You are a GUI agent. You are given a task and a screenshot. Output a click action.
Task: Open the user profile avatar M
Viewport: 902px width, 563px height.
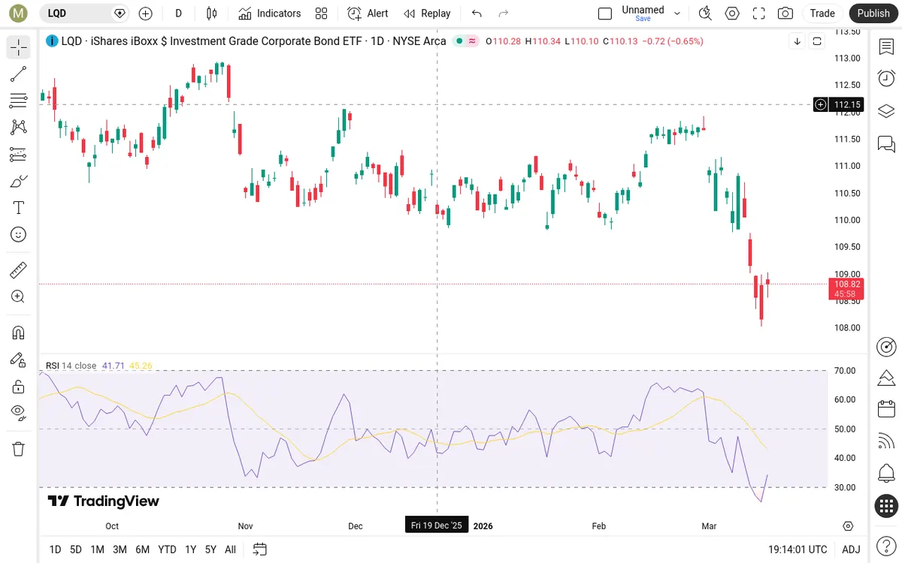[19, 14]
